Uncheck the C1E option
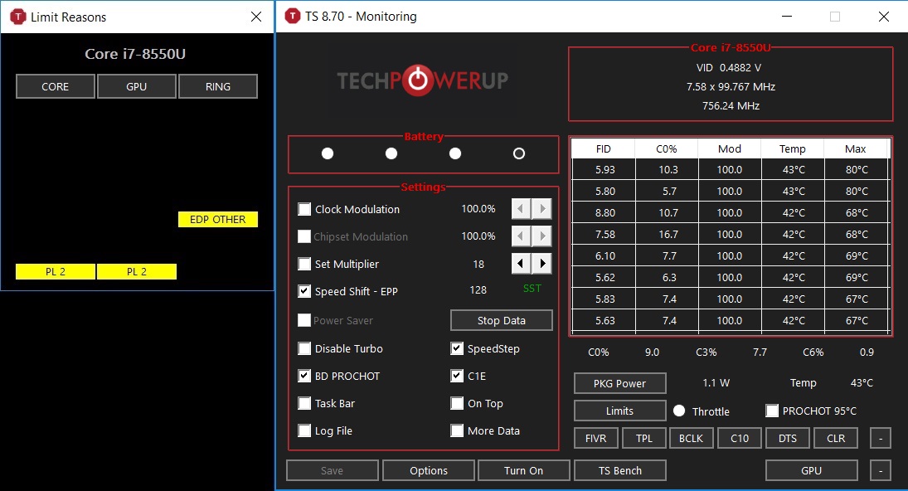This screenshot has width=908, height=491. (457, 376)
